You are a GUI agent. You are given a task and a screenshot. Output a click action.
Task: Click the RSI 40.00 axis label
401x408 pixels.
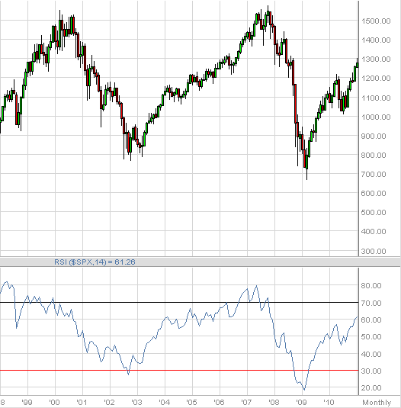371,354
